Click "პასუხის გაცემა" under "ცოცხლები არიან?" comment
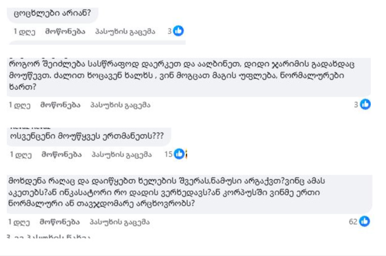386x256 pixels. (x=125, y=31)
